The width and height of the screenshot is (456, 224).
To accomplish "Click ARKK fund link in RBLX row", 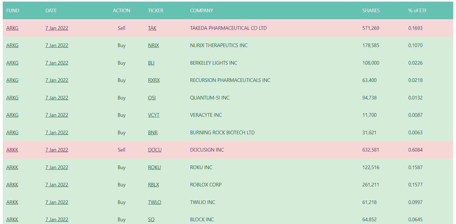I will tap(12, 185).
